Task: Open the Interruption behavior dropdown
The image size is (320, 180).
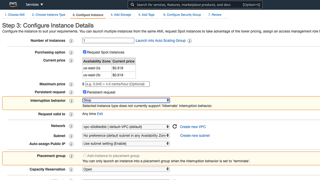Action: 126,100
